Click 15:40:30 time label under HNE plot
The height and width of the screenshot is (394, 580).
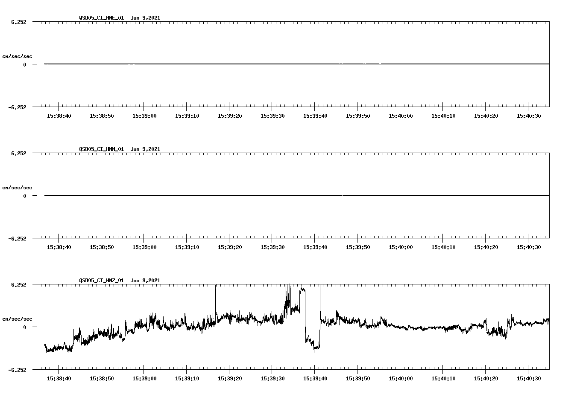click(x=529, y=116)
